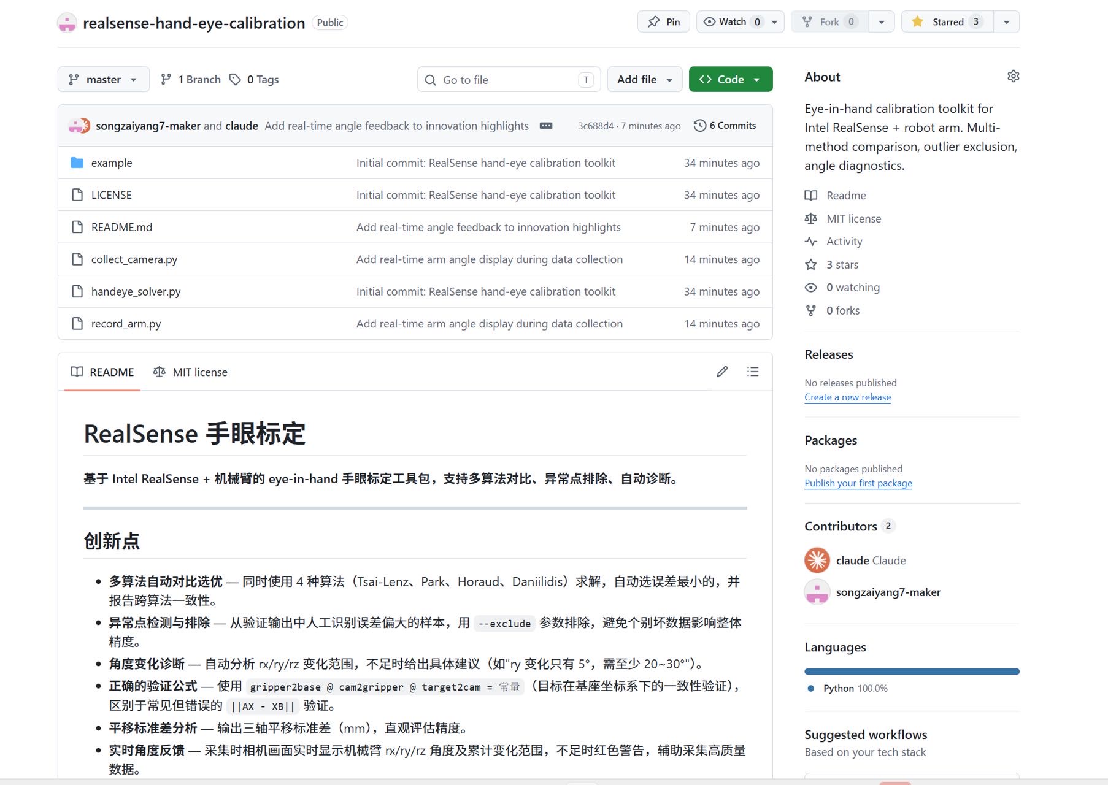The image size is (1108, 785).
Task: Open the latest commit message in the header bar
Action: pos(396,126)
